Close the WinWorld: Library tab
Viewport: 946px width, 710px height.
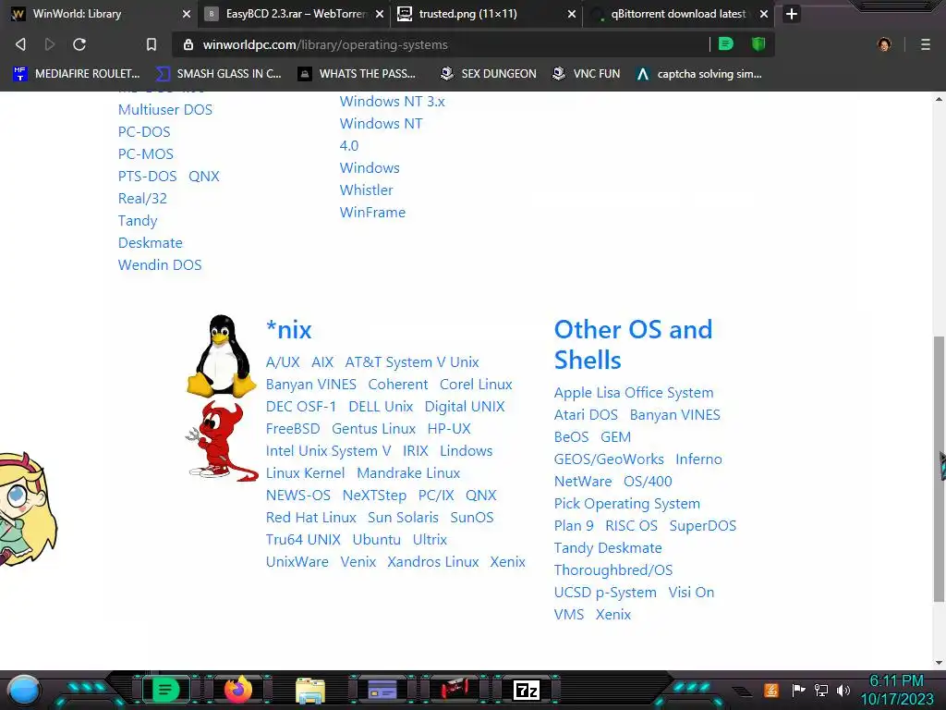(187, 13)
